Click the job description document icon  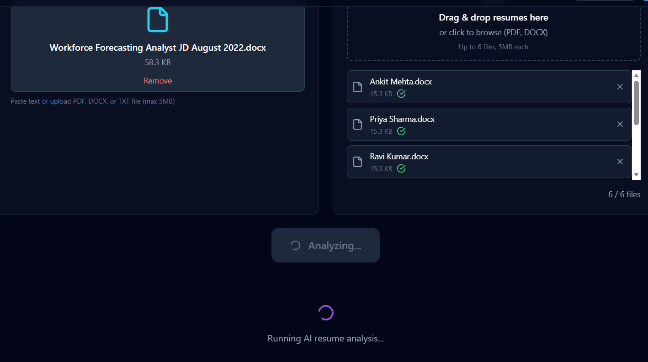[157, 19]
